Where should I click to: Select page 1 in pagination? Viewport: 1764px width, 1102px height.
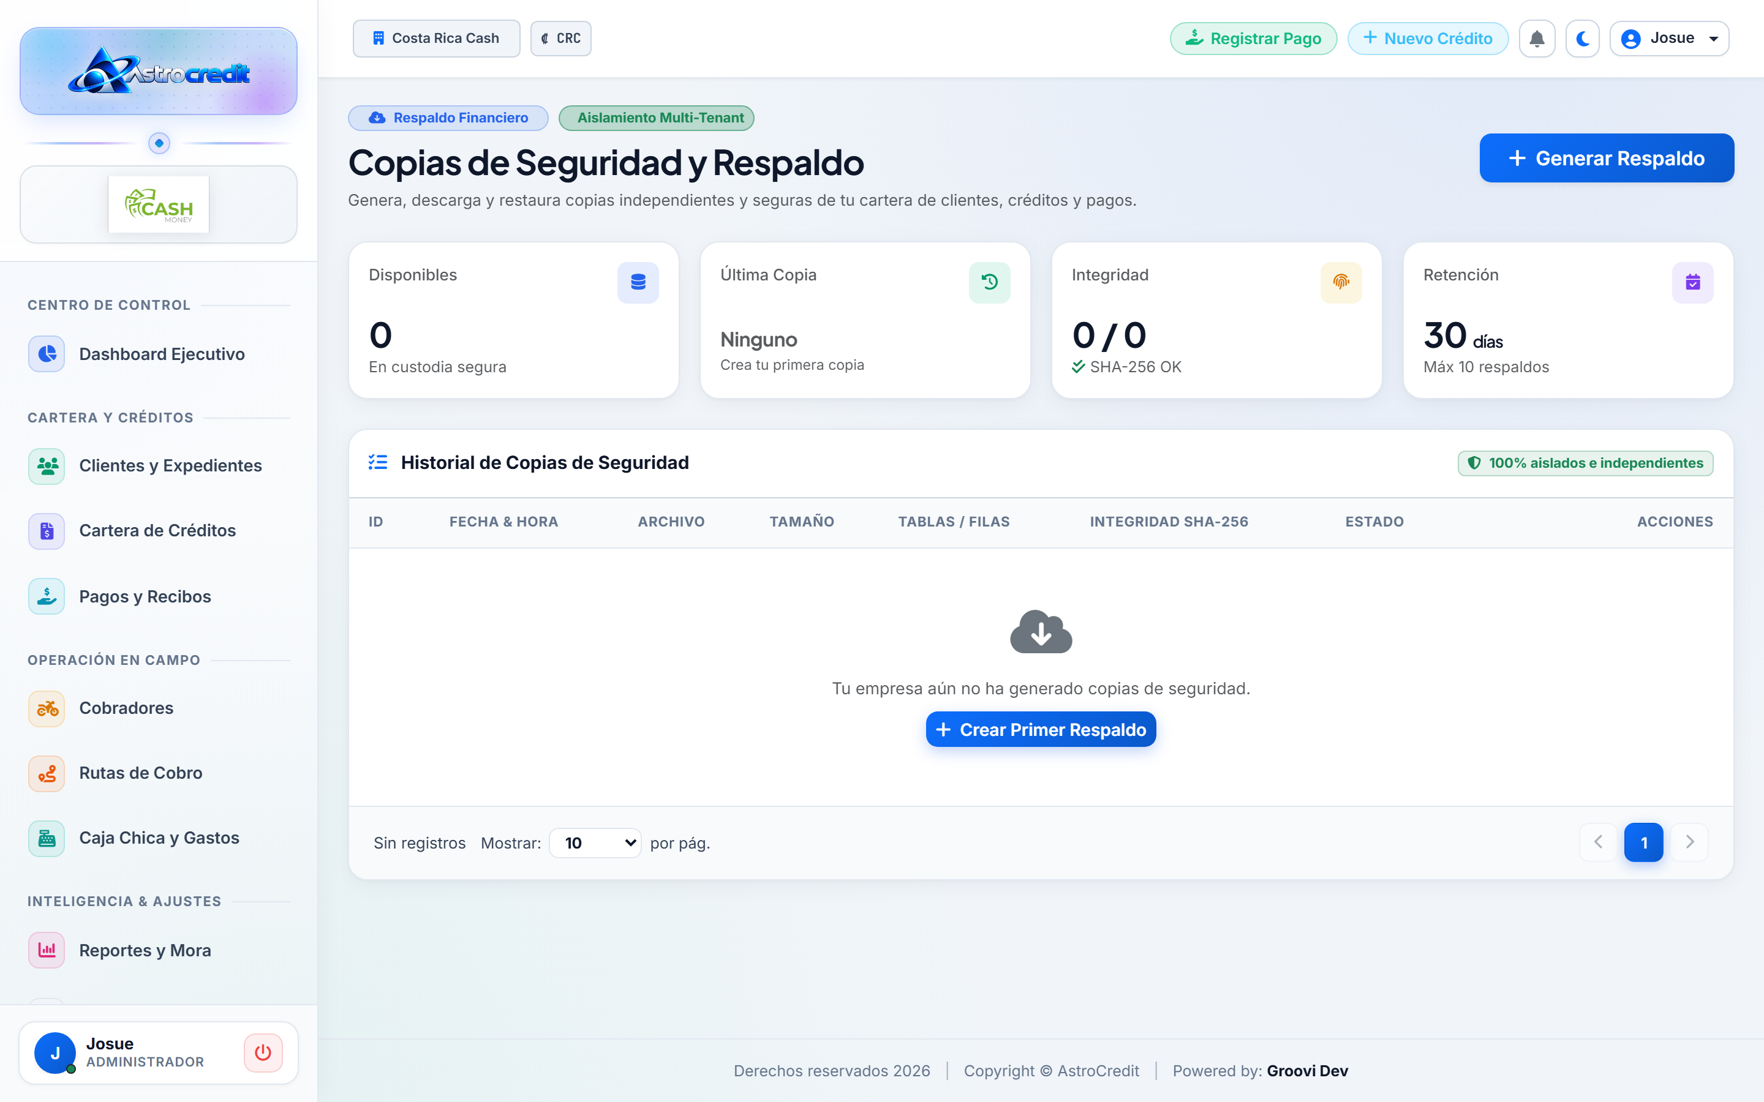point(1644,842)
